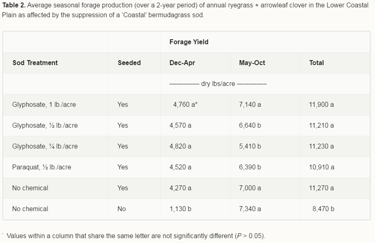Click the footnote about shared letters
Image resolution: width=375 pixels, height=243 pixels.
click(136, 236)
